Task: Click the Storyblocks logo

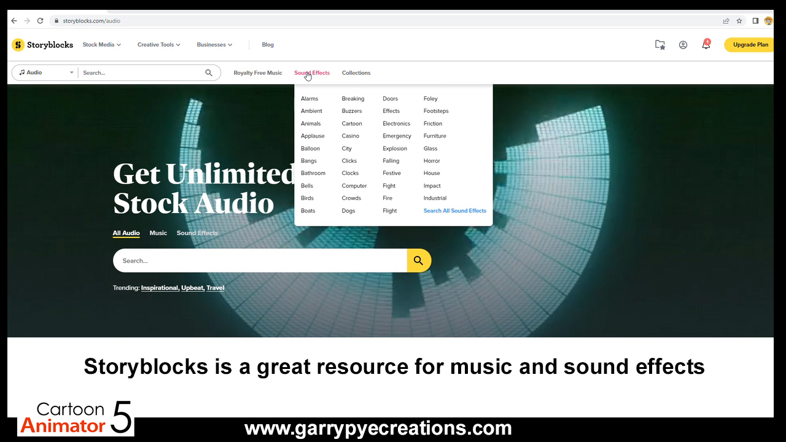Action: tap(42, 45)
